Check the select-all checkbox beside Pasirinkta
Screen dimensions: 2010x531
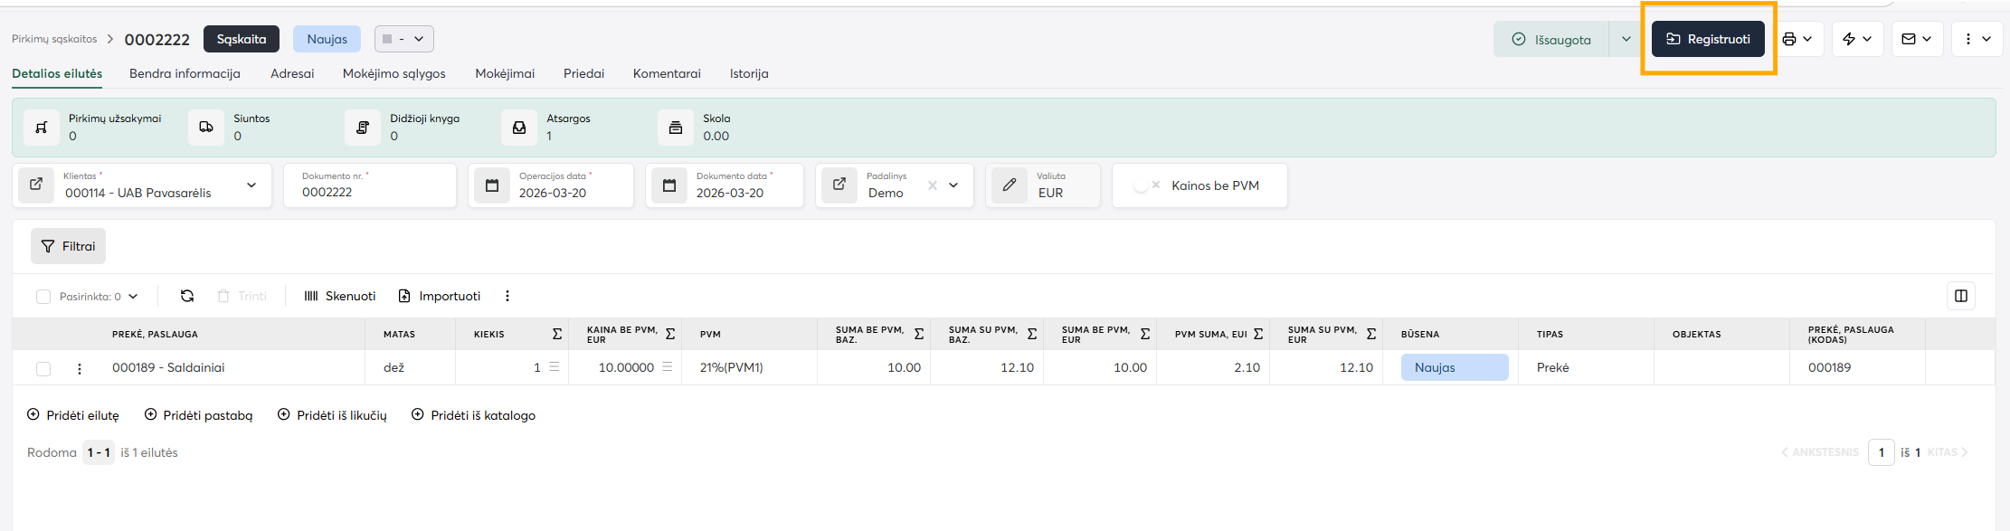pos(43,297)
